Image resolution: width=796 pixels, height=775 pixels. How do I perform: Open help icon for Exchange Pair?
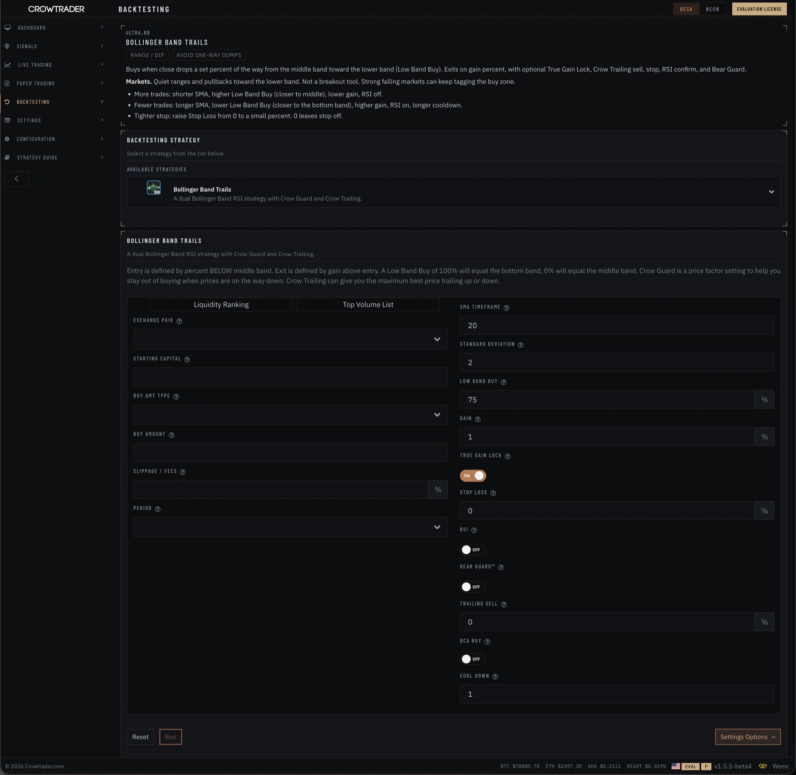pyautogui.click(x=179, y=321)
